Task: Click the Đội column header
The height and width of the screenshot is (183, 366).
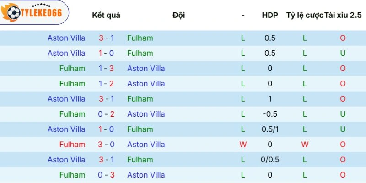Action: coord(179,15)
